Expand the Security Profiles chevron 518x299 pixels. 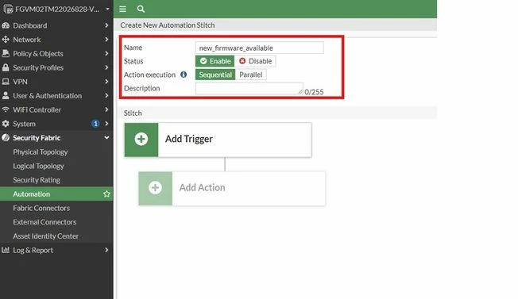pyautogui.click(x=106, y=67)
